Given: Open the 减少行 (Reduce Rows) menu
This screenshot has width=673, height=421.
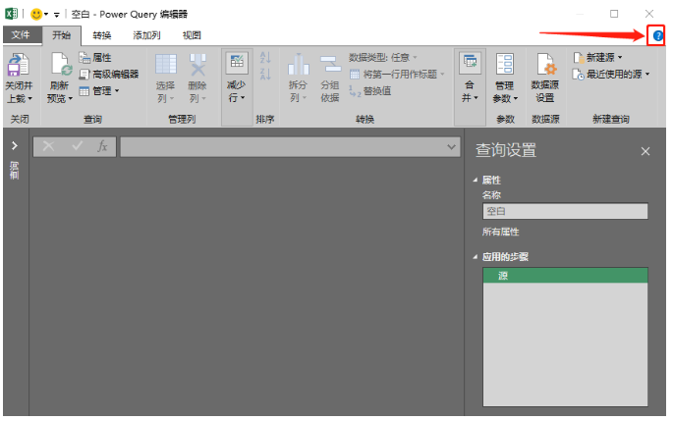Looking at the screenshot, I should [x=237, y=79].
